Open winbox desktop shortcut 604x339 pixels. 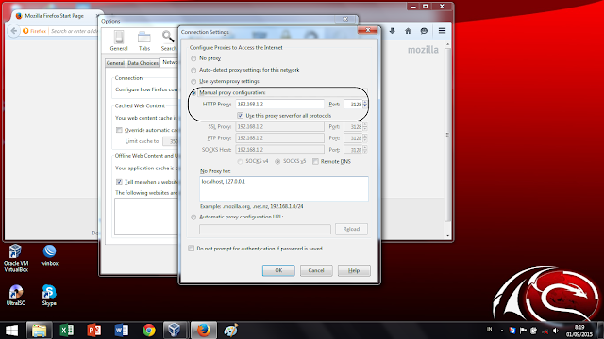(x=49, y=255)
